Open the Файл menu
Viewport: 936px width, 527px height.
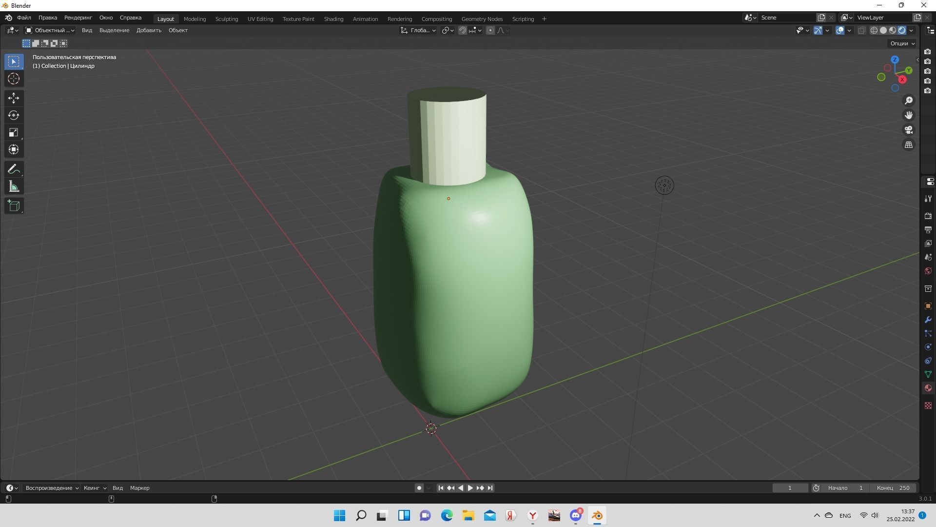click(x=24, y=17)
